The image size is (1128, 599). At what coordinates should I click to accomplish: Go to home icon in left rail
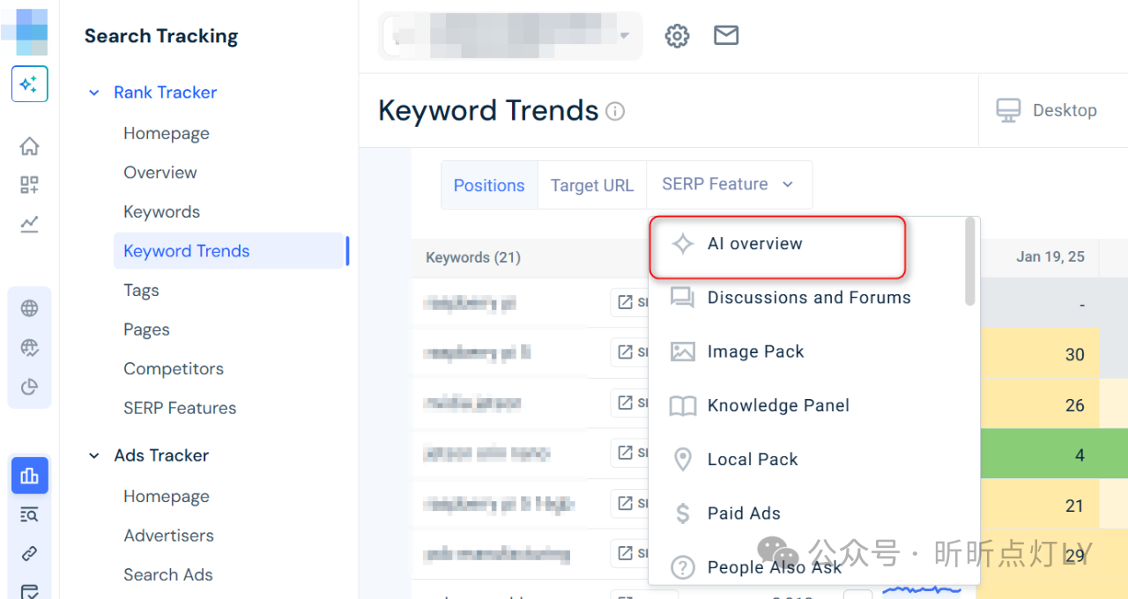pos(29,146)
